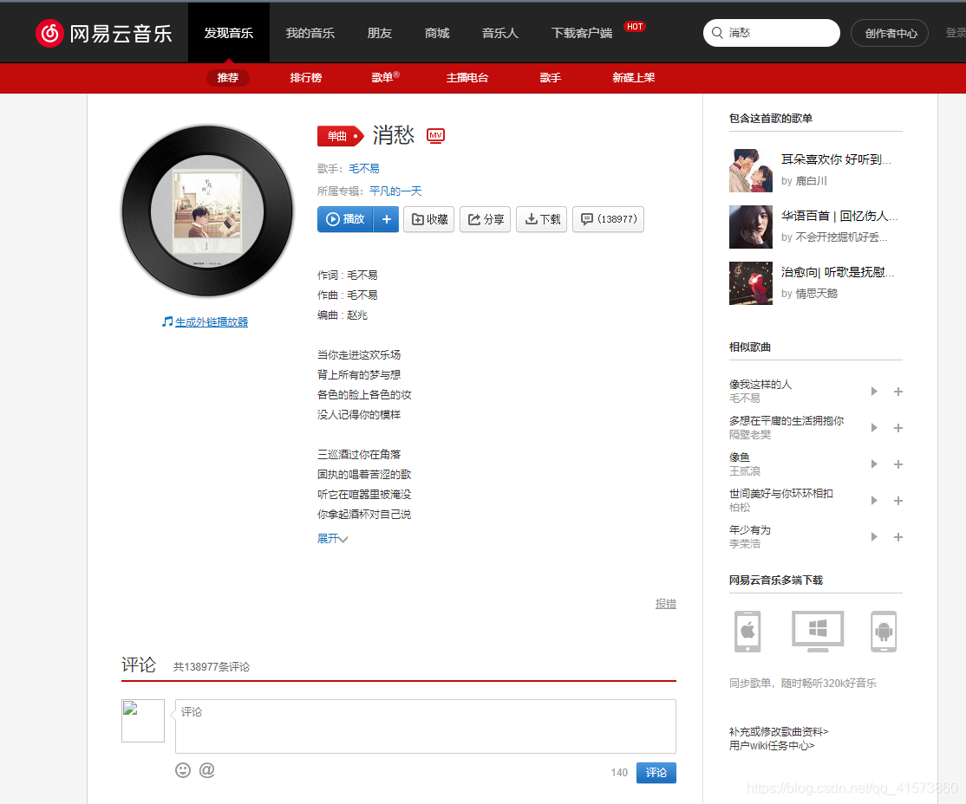Select the 排行榜 subnav item
The width and height of the screenshot is (966, 804).
pos(305,78)
